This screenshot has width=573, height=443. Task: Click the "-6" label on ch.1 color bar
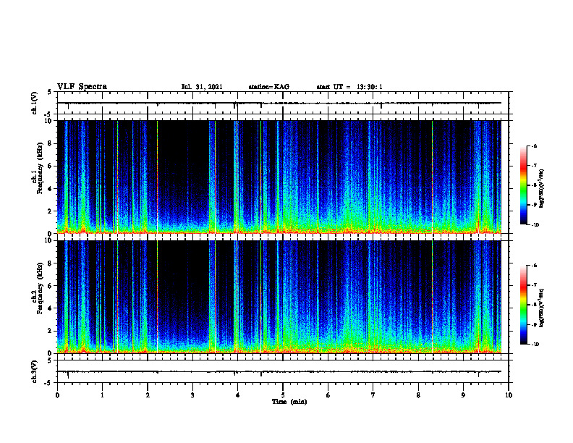pos(534,146)
